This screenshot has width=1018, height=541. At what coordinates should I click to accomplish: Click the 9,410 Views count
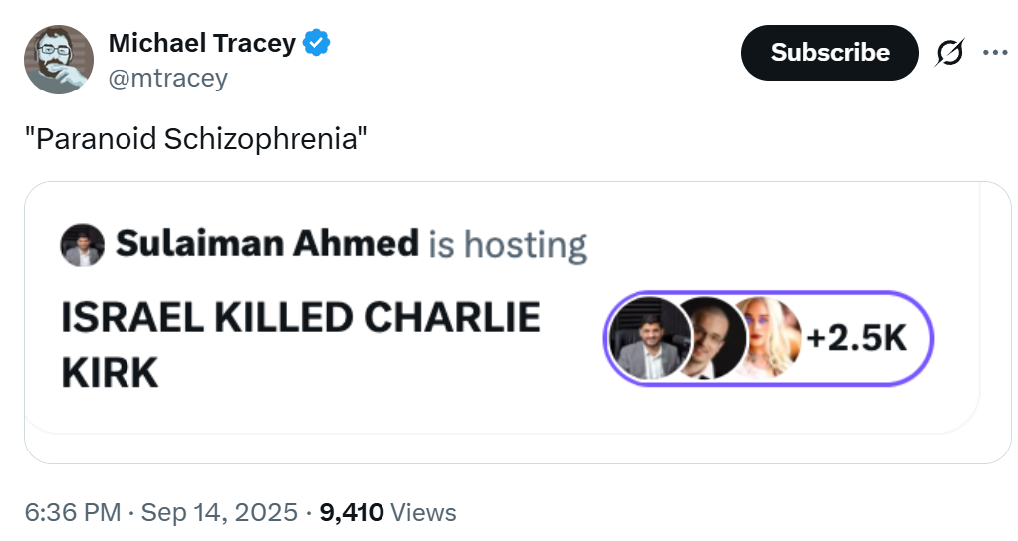click(387, 513)
